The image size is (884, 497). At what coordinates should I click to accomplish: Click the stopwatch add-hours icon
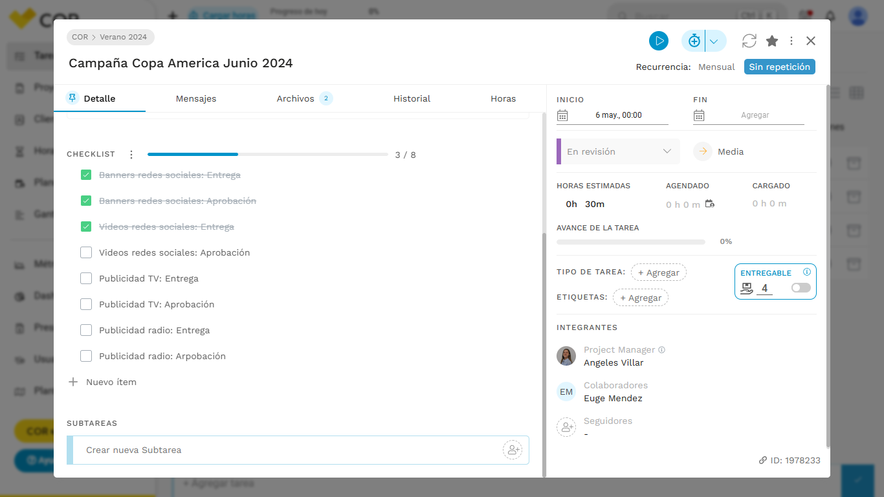694,41
